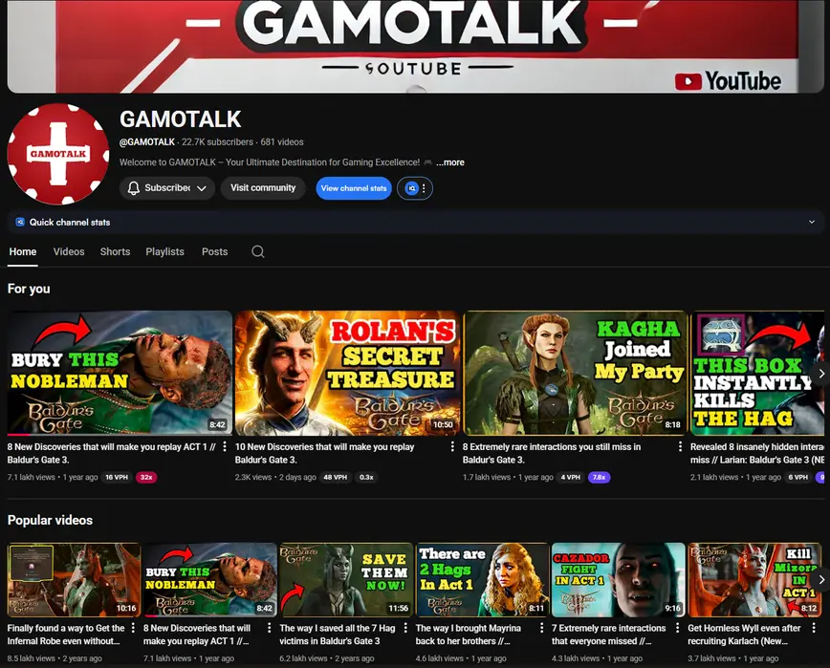This screenshot has height=668, width=830.
Task: Click the channel search magnifier icon
Action: click(258, 251)
